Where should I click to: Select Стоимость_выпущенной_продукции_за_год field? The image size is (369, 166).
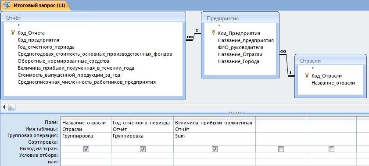(x=69, y=75)
